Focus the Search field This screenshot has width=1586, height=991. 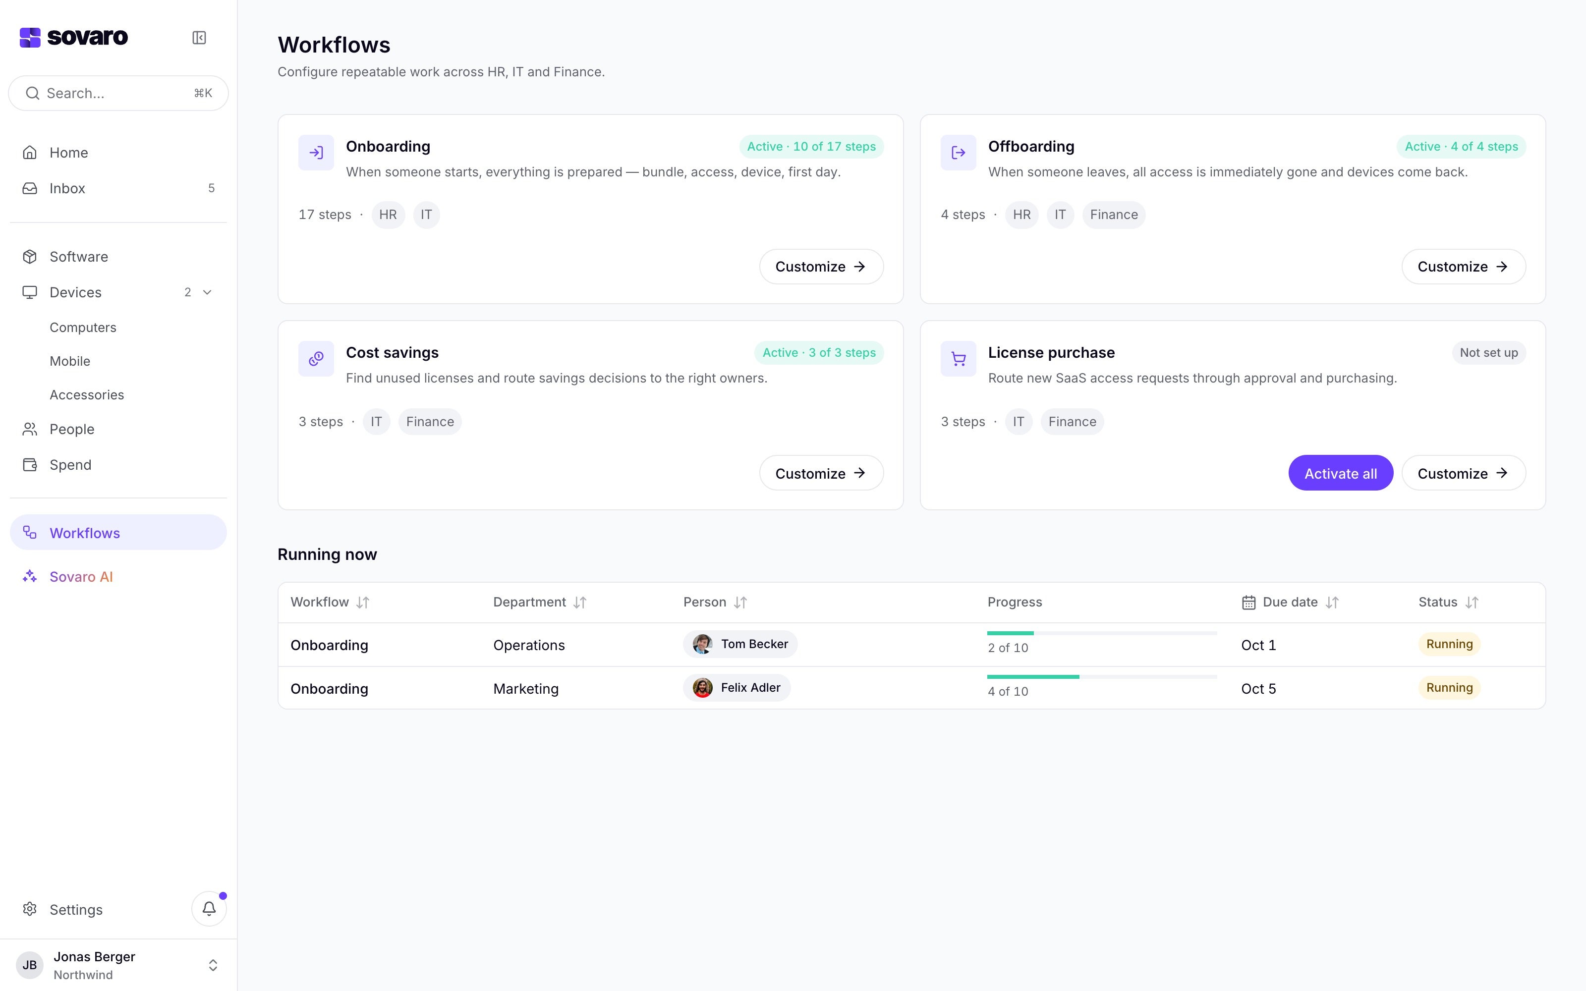click(x=118, y=93)
